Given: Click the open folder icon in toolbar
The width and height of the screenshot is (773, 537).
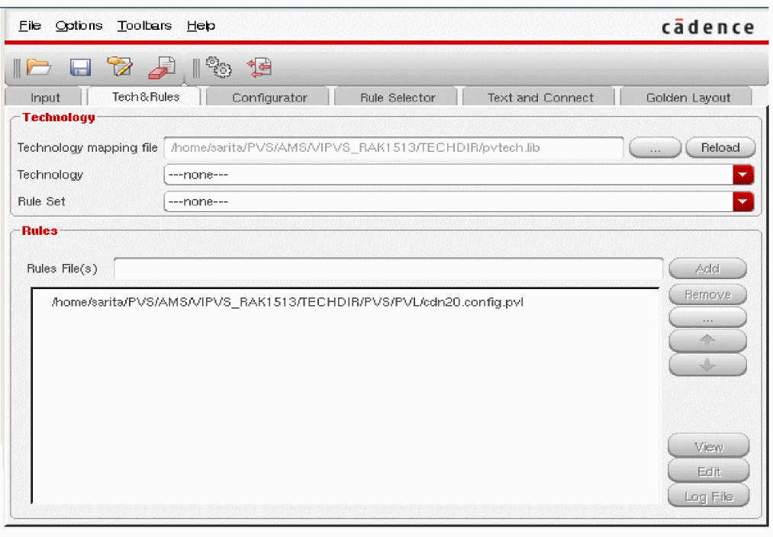Looking at the screenshot, I should tap(38, 68).
